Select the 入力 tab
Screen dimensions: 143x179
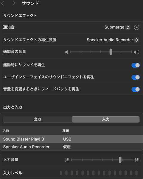click(105, 119)
